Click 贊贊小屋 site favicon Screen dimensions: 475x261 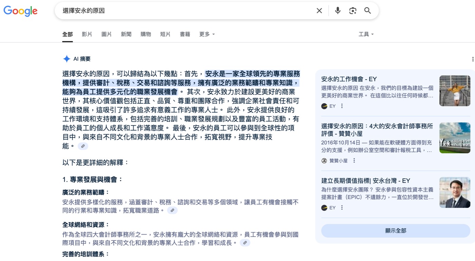[x=324, y=161]
